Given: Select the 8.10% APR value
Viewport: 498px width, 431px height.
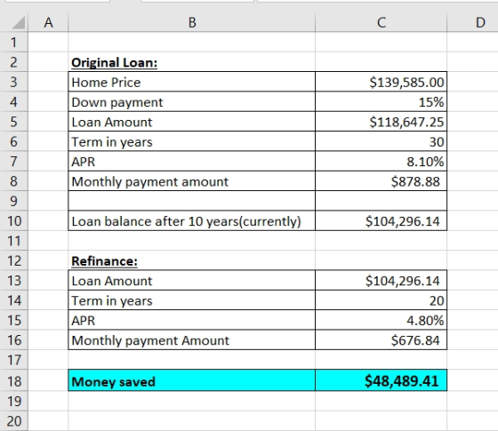Looking at the screenshot, I should (x=382, y=161).
